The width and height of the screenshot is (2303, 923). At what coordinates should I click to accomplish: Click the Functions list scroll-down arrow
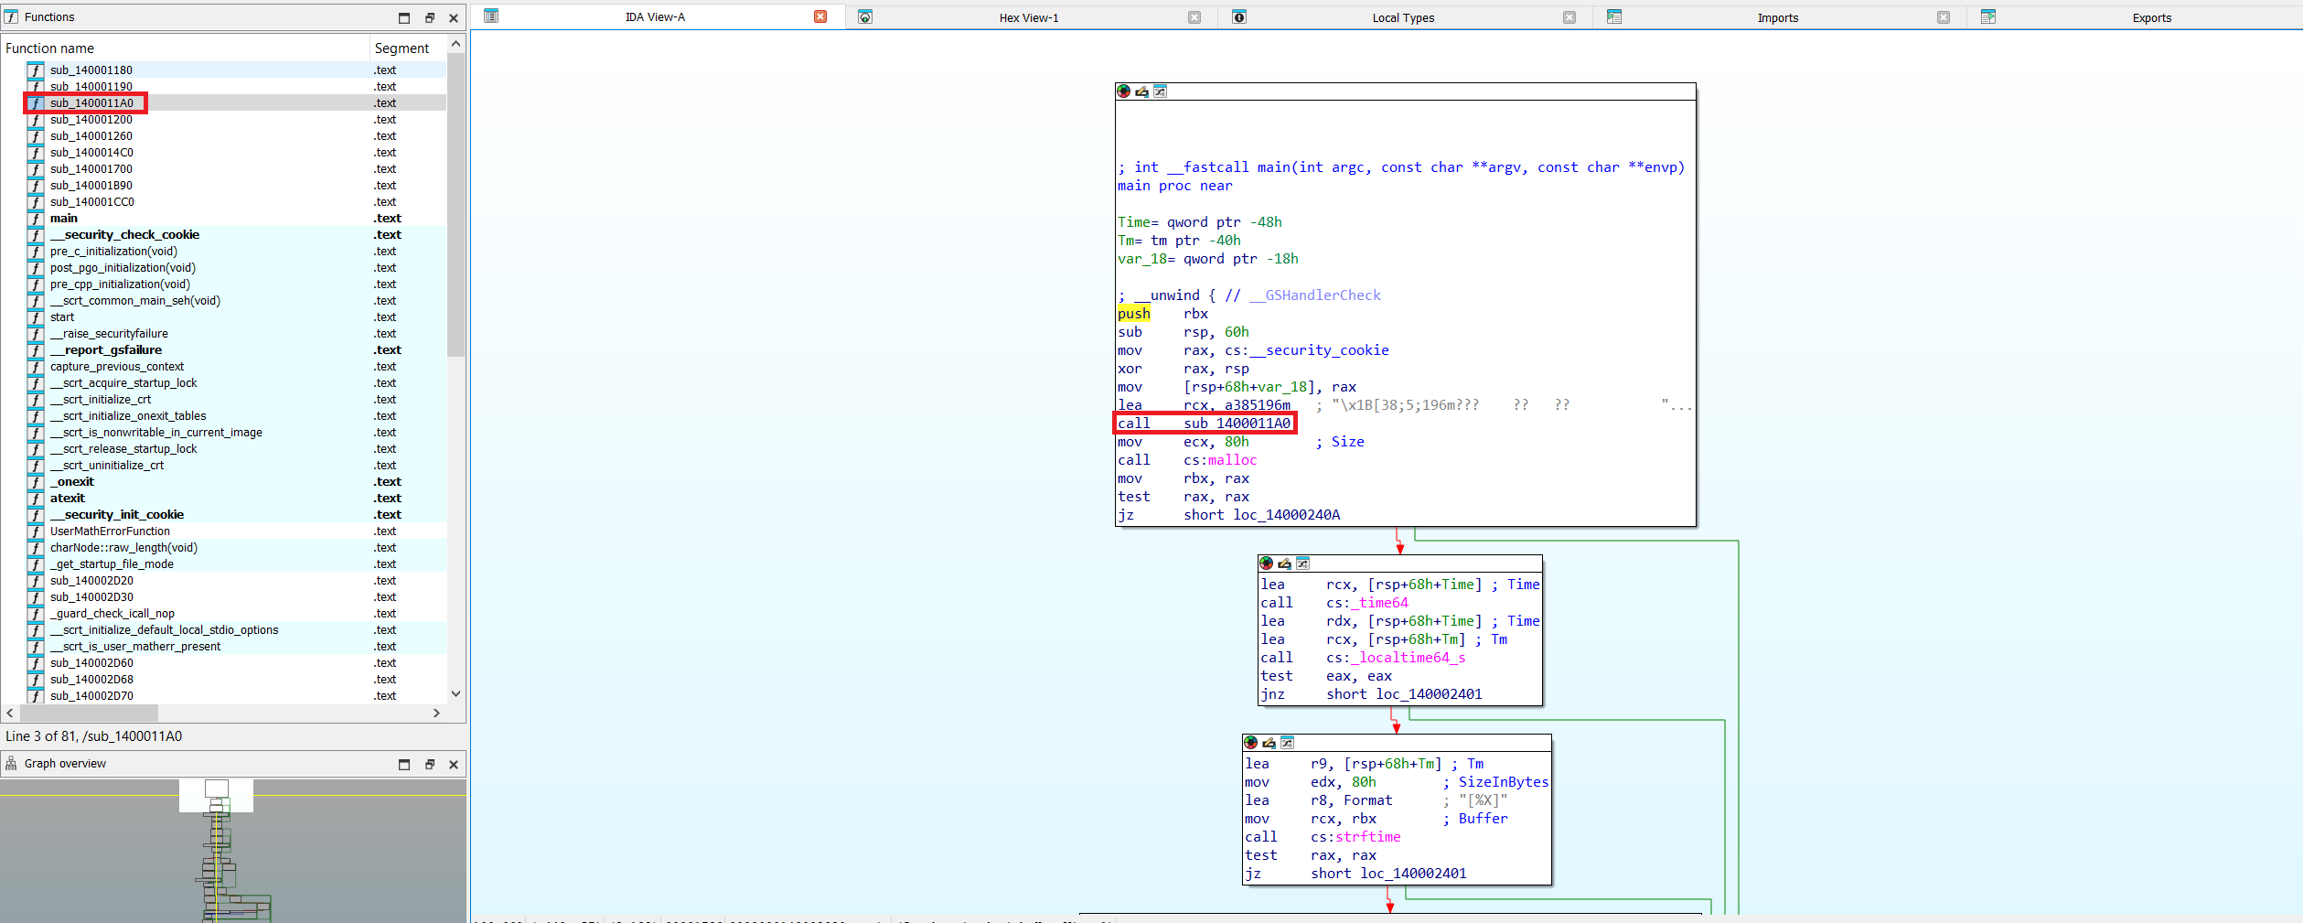456,694
